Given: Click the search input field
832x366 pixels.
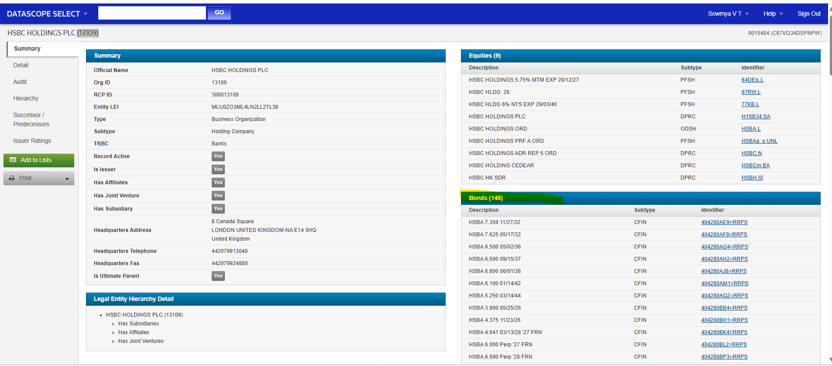Looking at the screenshot, I should click(x=152, y=13).
